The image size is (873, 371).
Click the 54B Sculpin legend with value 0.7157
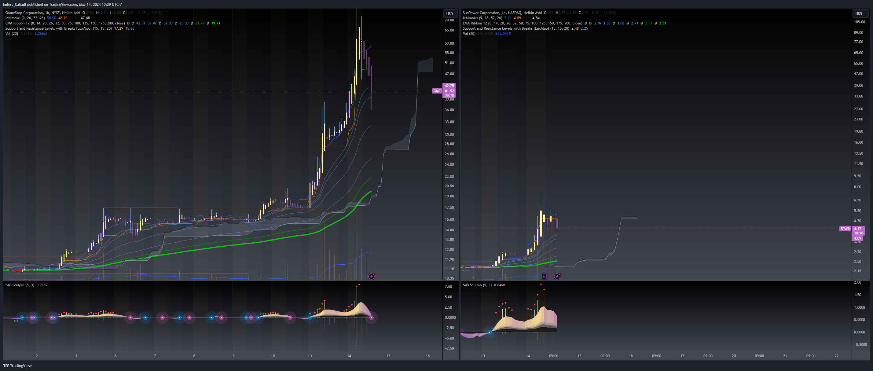(26, 285)
